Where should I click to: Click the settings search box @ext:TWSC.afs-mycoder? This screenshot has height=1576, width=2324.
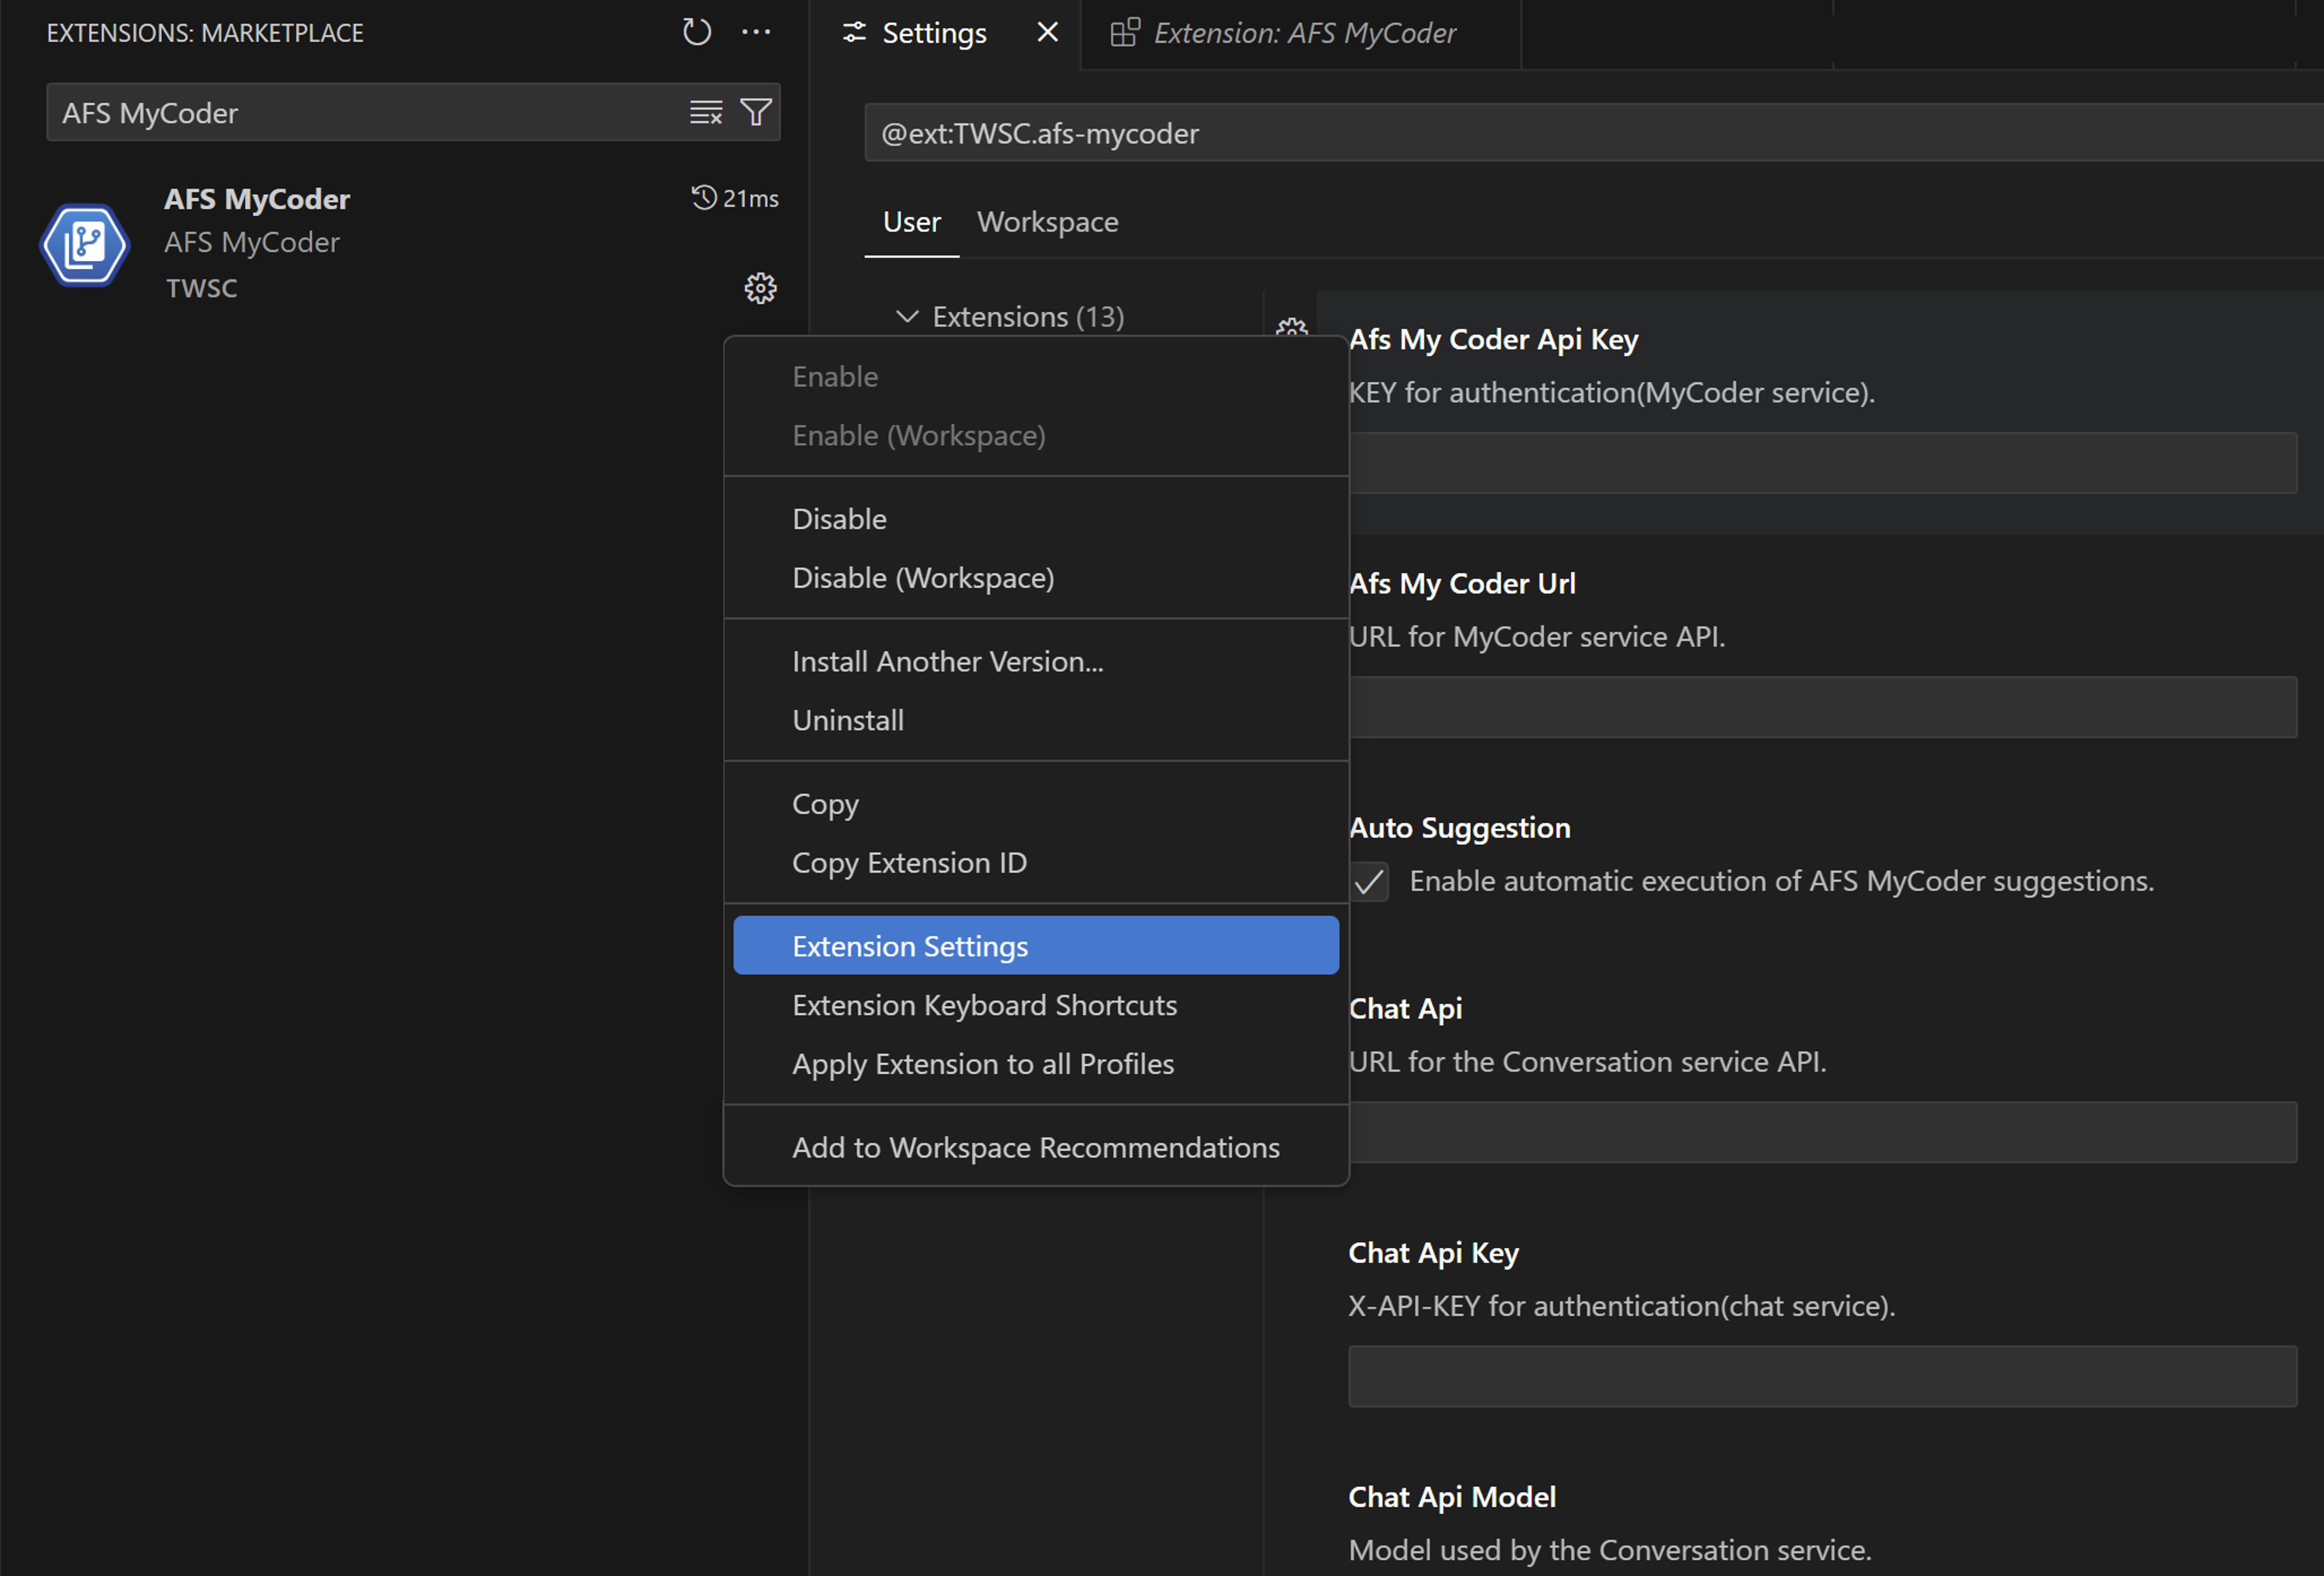1594,132
